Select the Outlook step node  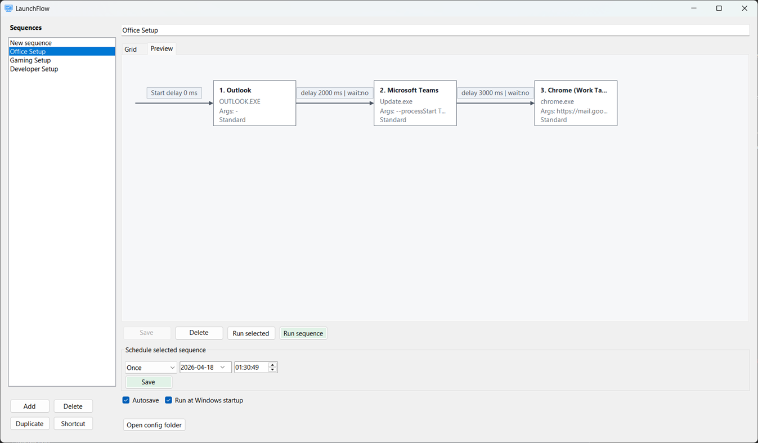pos(254,103)
